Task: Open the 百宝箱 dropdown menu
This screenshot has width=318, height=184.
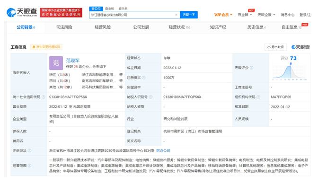Action: [x=245, y=15]
